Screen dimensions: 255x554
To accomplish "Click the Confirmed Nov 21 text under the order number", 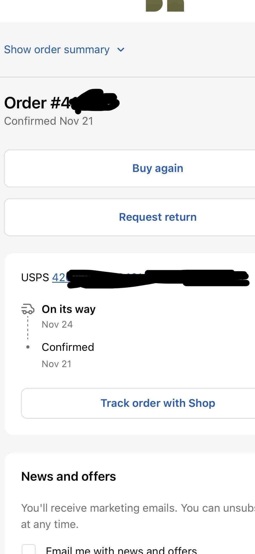I will pos(49,121).
